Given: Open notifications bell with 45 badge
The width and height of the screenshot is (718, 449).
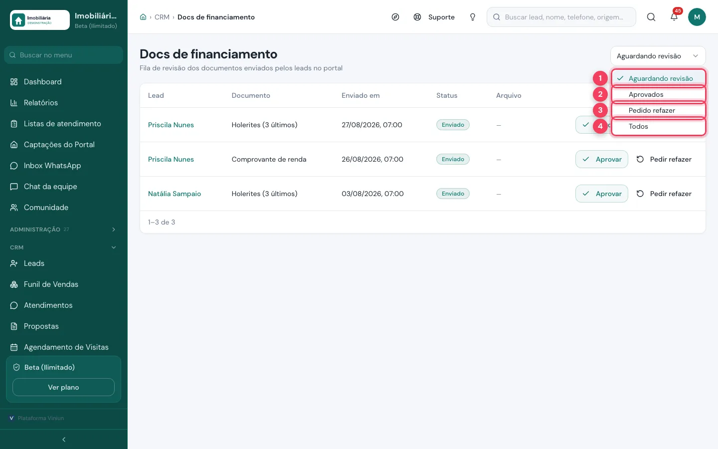Looking at the screenshot, I should (x=674, y=16).
